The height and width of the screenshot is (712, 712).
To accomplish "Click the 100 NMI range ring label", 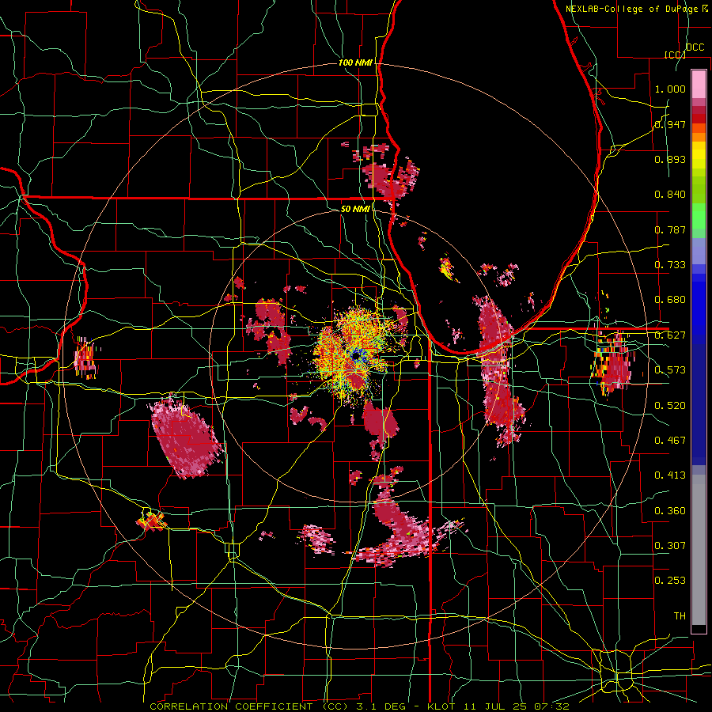I will [x=355, y=62].
